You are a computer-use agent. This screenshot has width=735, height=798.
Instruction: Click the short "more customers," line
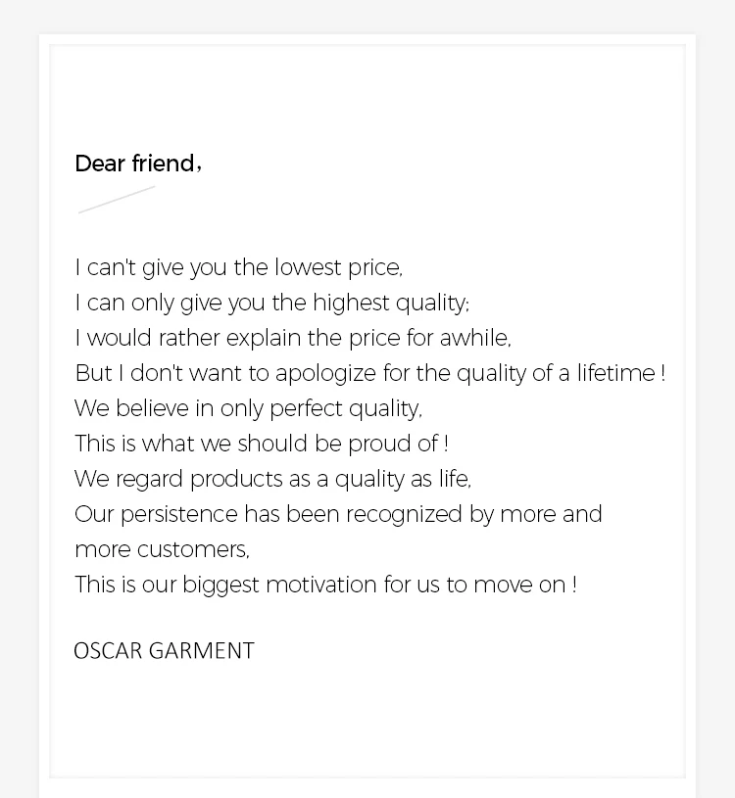click(x=162, y=549)
